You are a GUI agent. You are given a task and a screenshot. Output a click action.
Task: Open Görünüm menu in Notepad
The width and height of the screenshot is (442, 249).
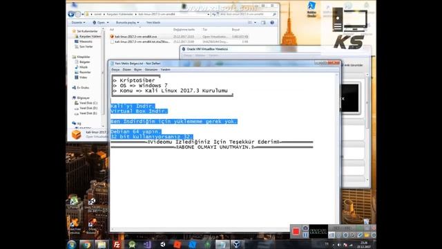(x=151, y=69)
